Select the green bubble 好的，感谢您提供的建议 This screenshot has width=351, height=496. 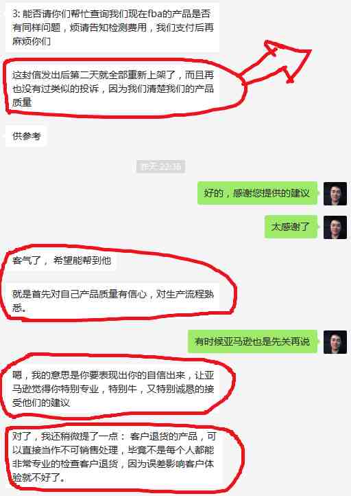[257, 193]
